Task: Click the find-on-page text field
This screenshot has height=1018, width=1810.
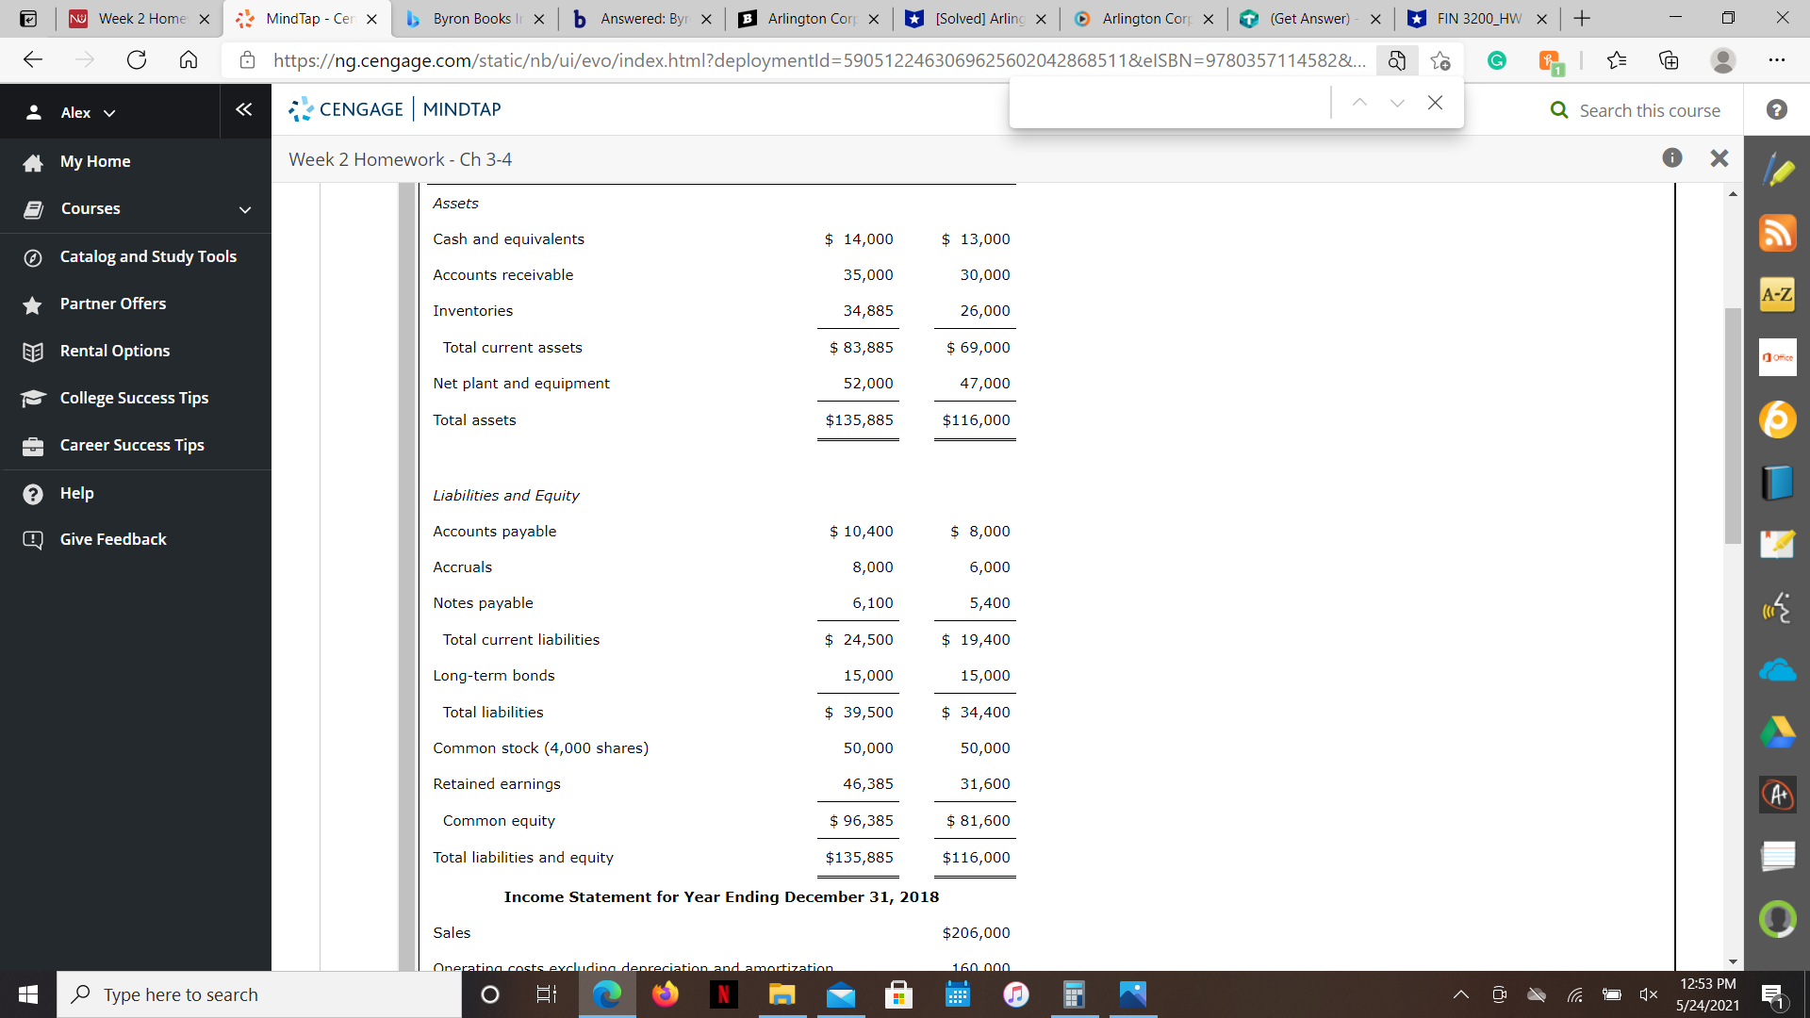Action: [1169, 103]
